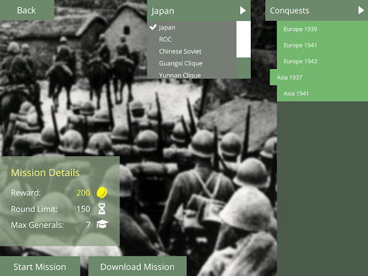The image size is (368, 276).
Task: Click the gold coin reward icon
Action: 102,193
